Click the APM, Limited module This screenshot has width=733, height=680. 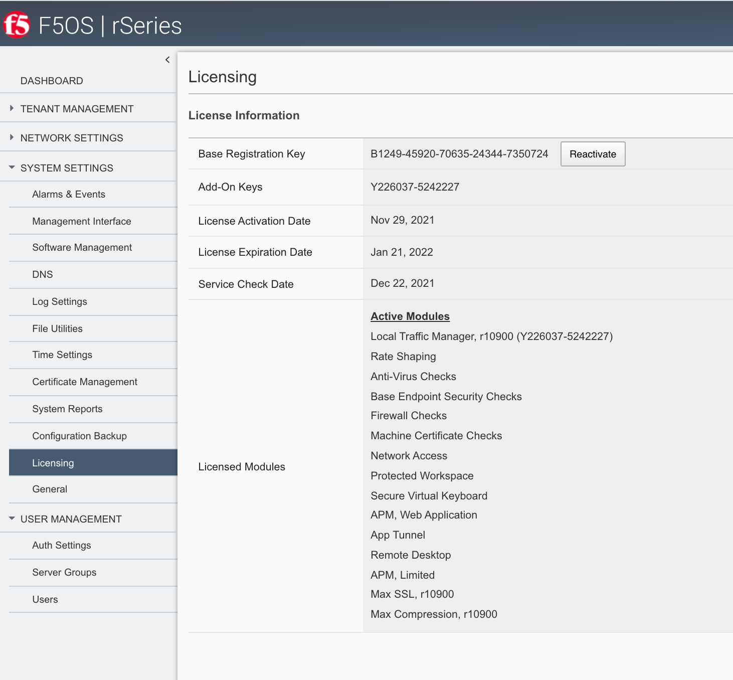(402, 575)
